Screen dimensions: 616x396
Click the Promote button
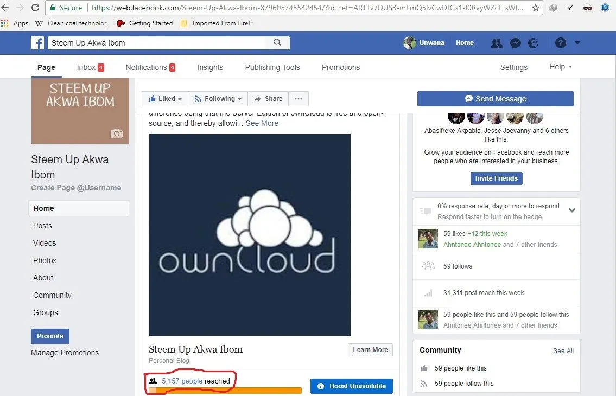[x=50, y=336]
